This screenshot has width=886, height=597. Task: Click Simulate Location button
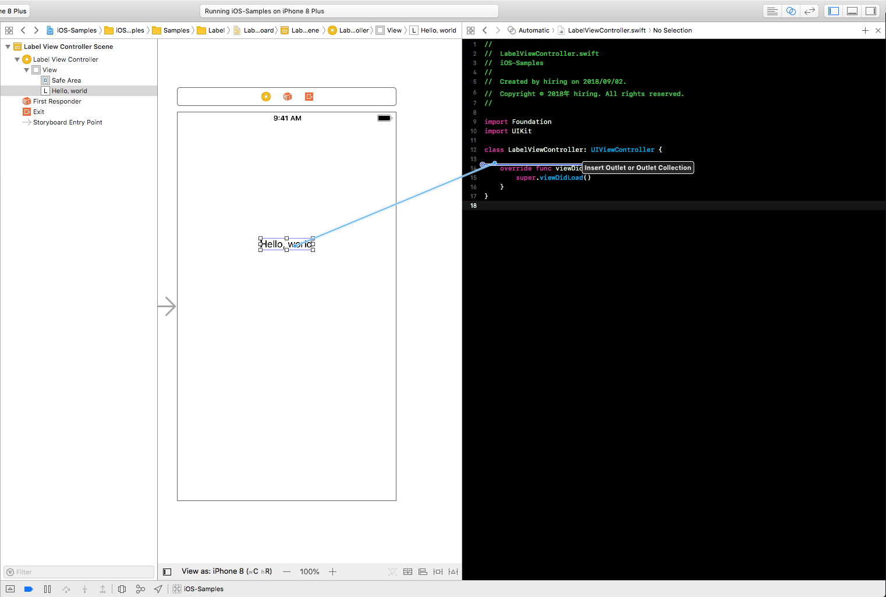(x=158, y=589)
